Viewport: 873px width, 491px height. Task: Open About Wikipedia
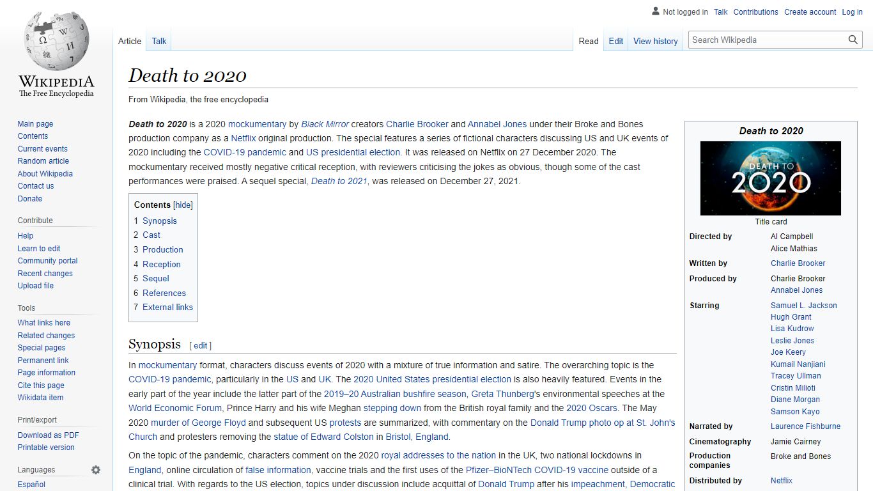tap(45, 174)
